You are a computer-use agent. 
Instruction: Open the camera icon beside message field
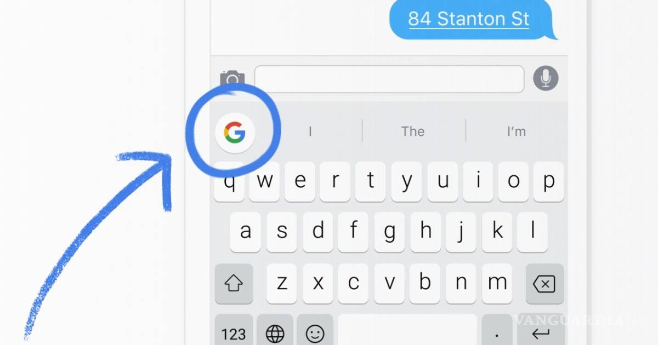[x=232, y=79]
